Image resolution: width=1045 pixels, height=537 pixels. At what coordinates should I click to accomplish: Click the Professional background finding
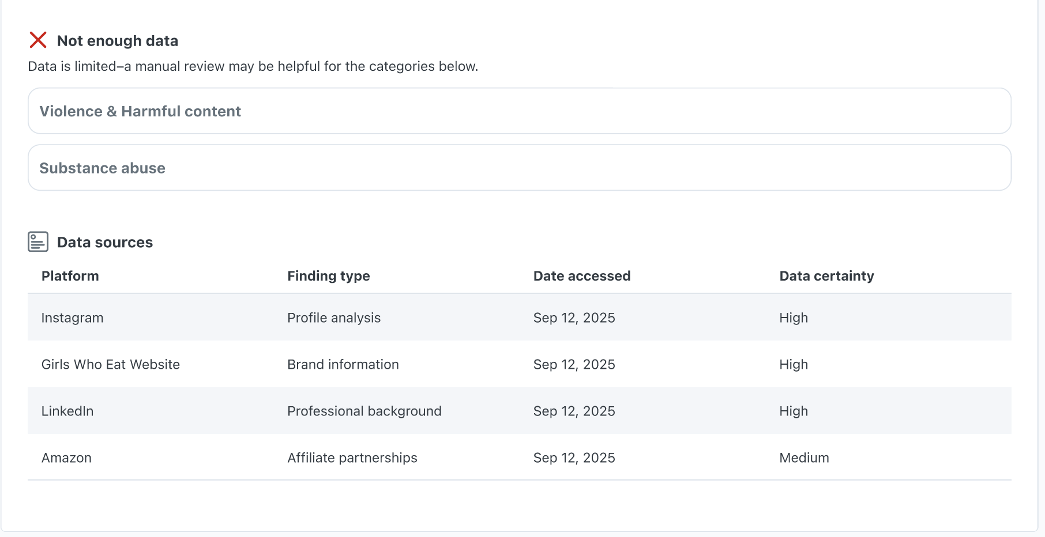[364, 411]
